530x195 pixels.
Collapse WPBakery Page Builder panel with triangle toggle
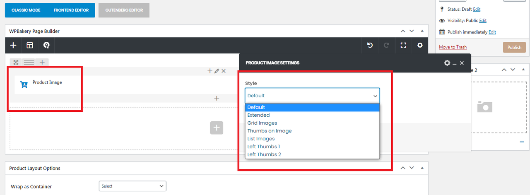point(422,31)
